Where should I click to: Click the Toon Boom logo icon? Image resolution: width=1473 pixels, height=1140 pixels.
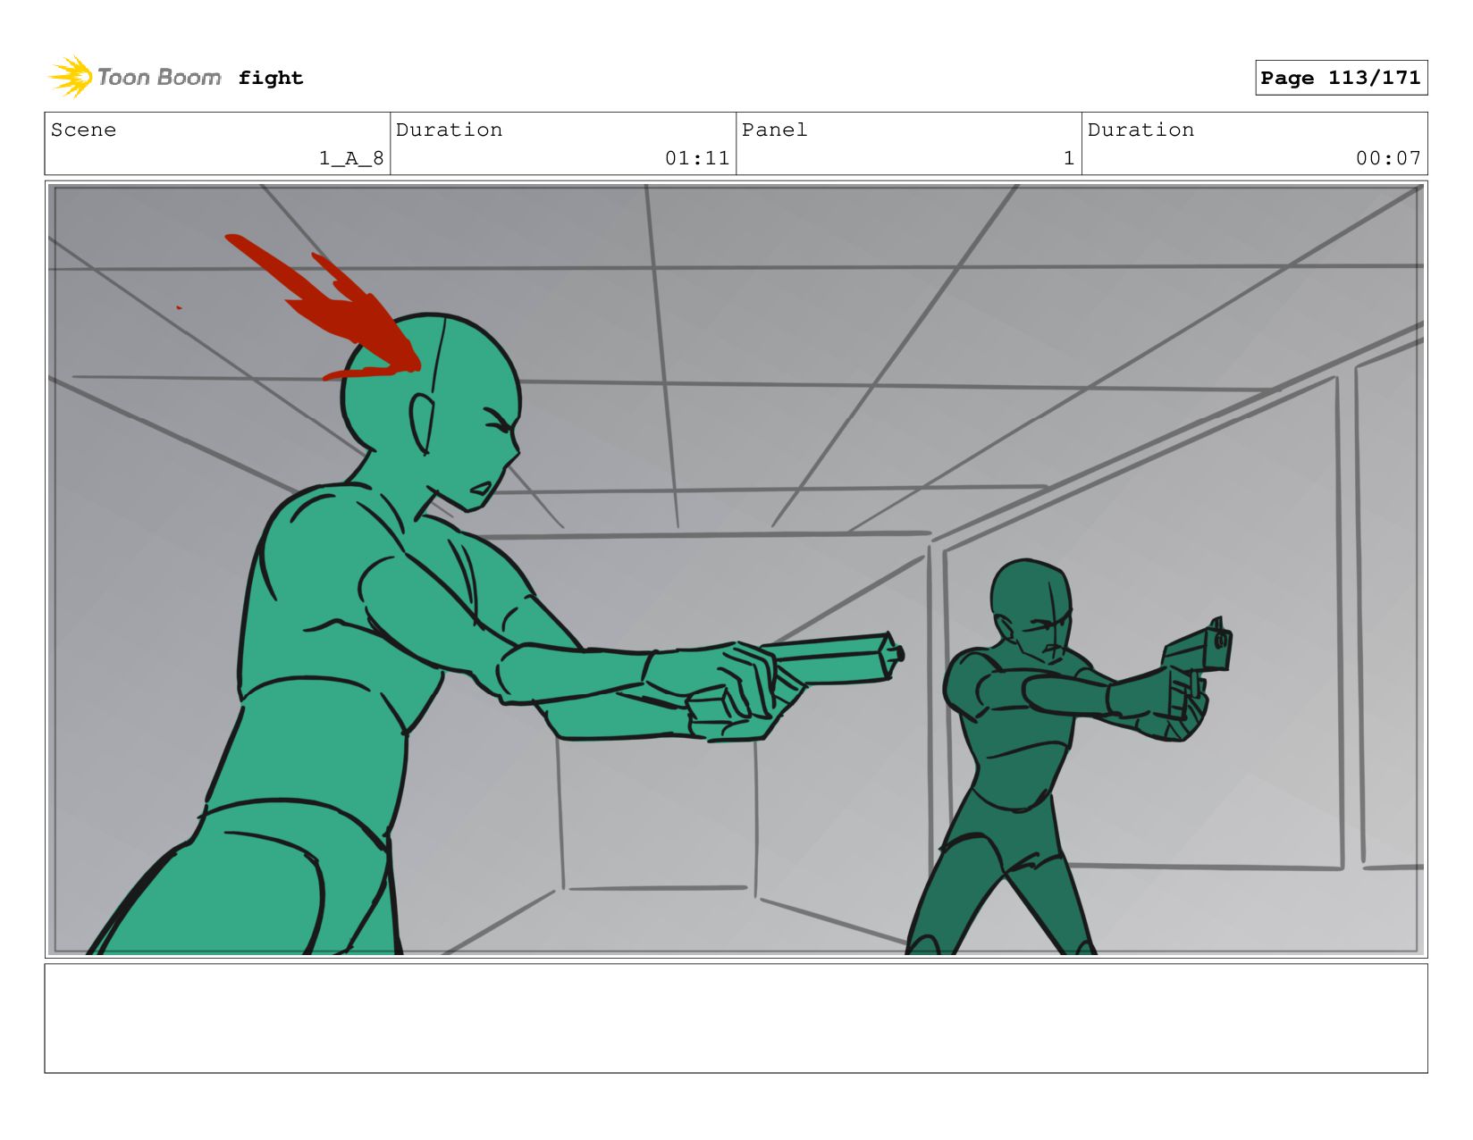point(71,77)
